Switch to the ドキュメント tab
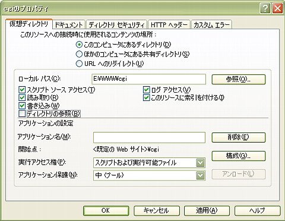Viewport: 285px width, 221px height. pos(69,25)
